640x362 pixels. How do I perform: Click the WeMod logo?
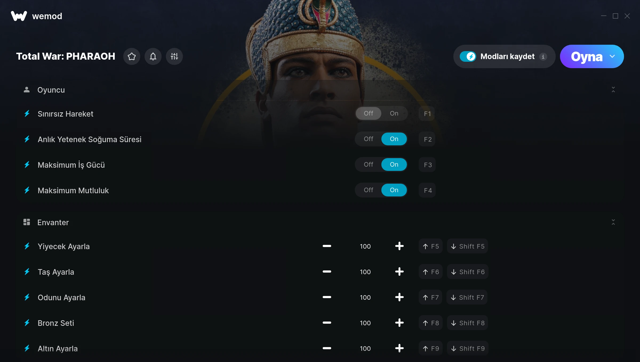tap(19, 16)
